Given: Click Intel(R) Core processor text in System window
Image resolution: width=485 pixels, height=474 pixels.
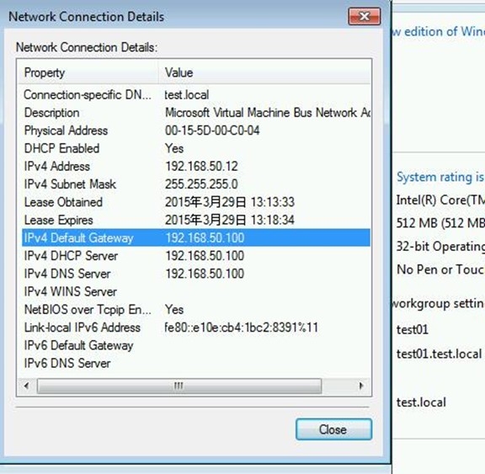Looking at the screenshot, I should (440, 200).
